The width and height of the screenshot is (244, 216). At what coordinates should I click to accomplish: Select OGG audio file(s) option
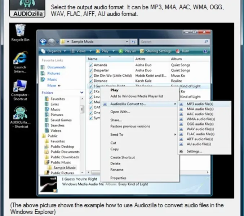[x=204, y=124]
